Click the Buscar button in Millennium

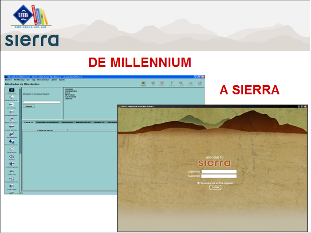(x=29, y=106)
